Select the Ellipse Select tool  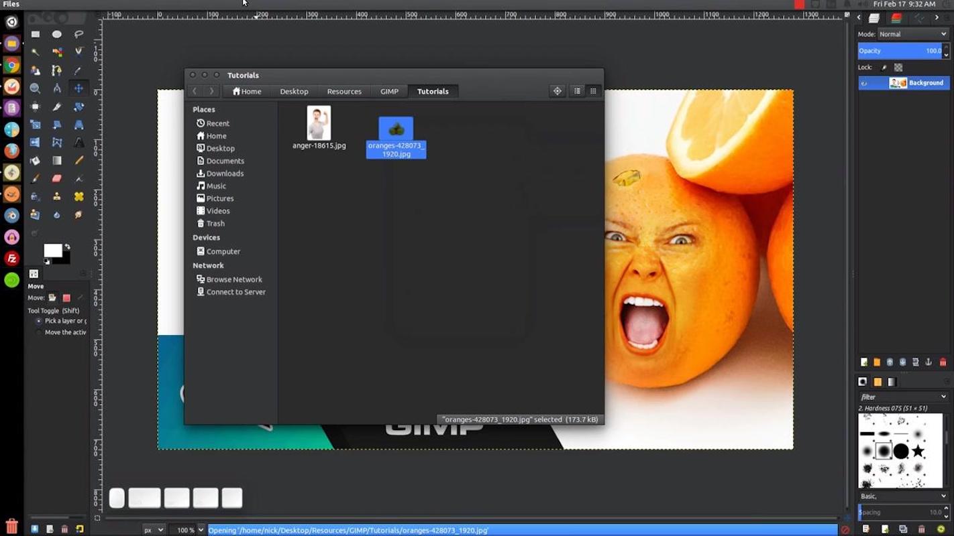(57, 34)
